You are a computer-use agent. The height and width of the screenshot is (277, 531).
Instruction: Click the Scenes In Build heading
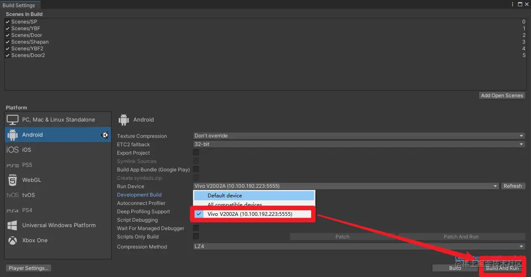click(24, 14)
